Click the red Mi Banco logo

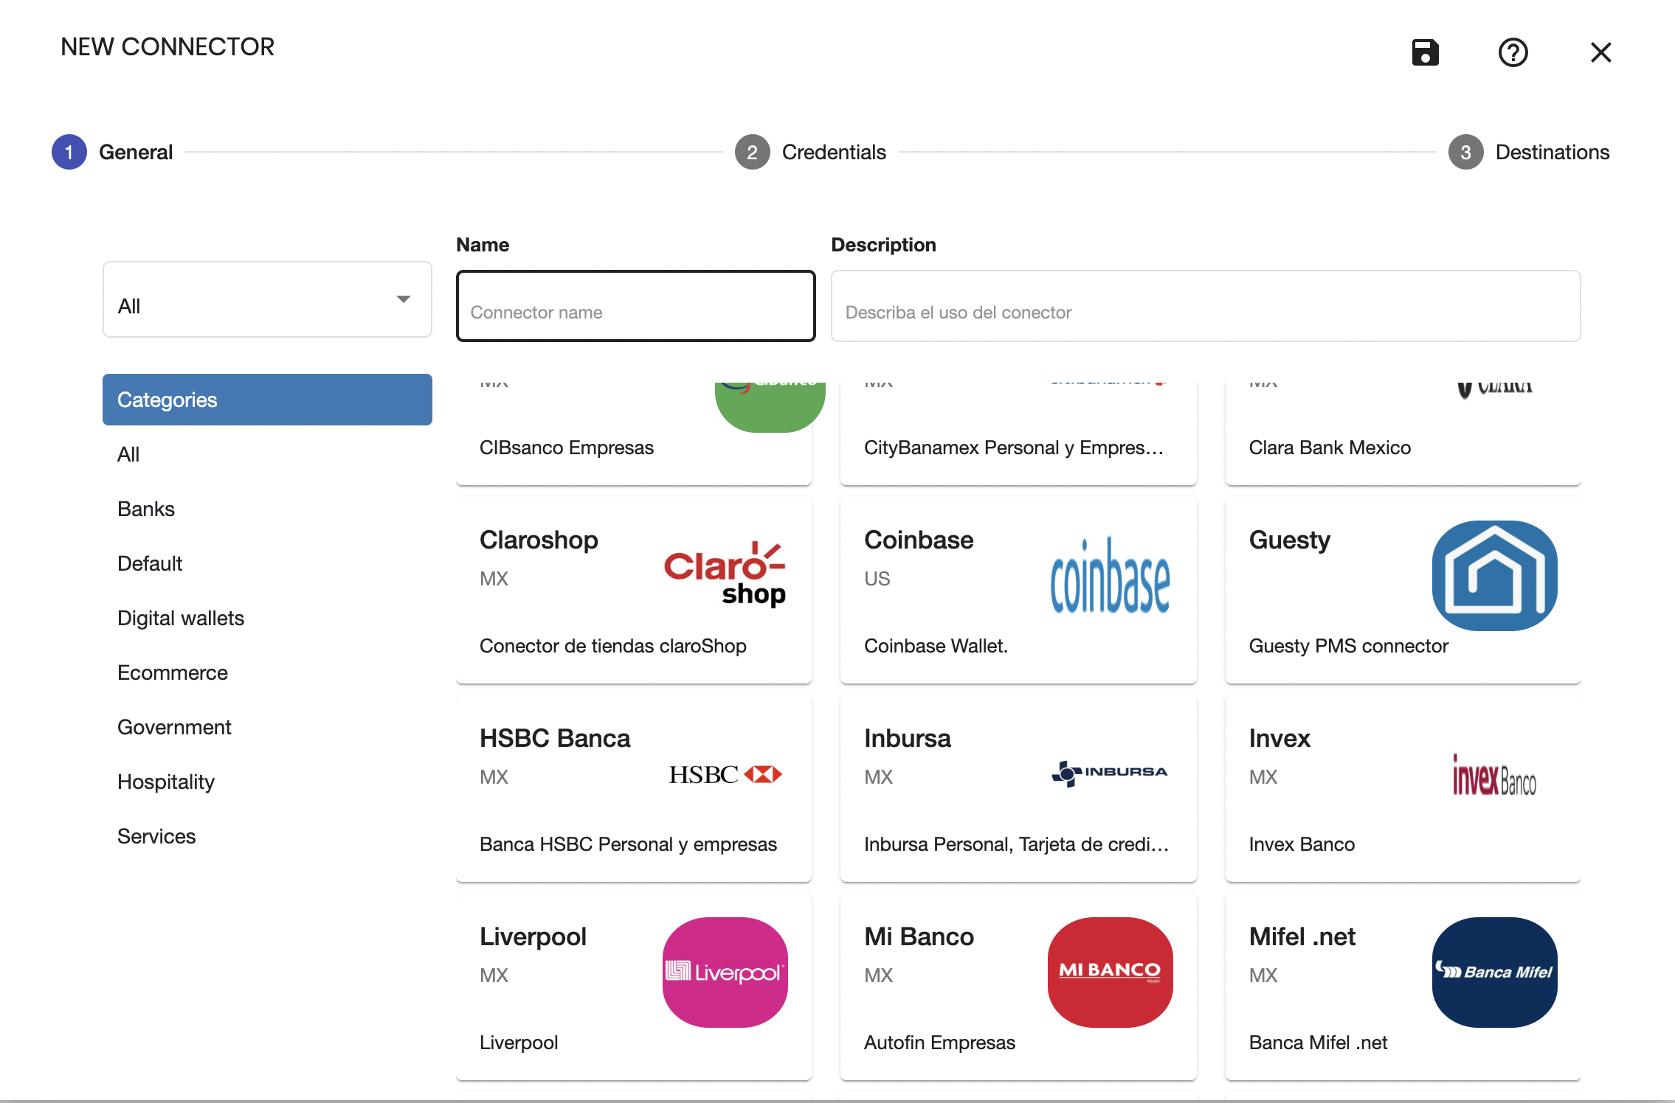[1110, 972]
